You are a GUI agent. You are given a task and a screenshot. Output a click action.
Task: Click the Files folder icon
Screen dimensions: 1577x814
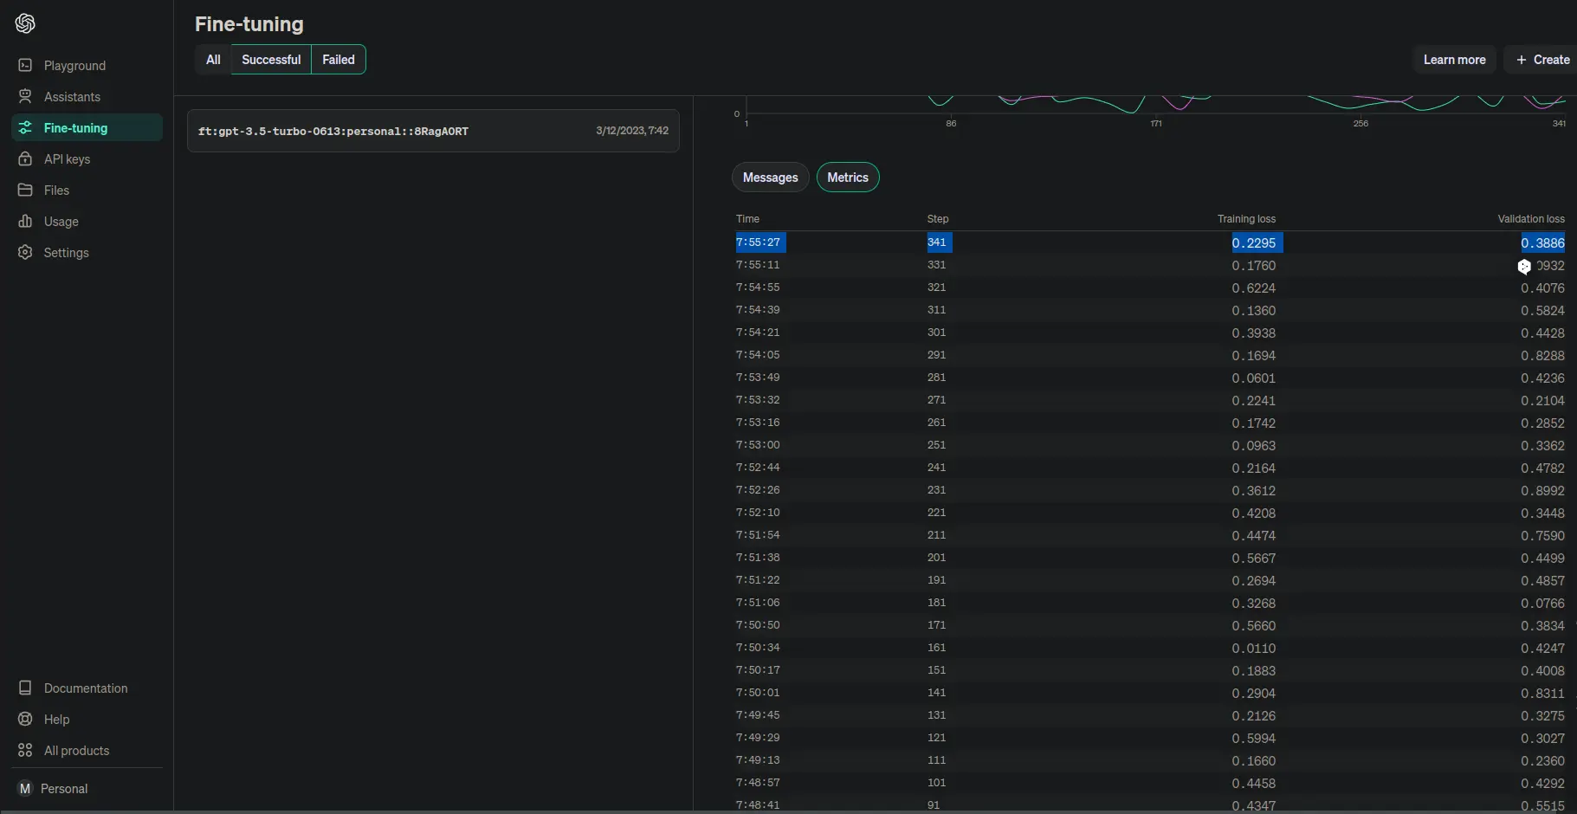point(25,190)
